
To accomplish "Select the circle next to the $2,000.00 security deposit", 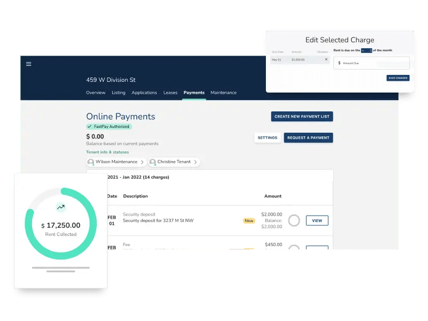I will pos(294,220).
